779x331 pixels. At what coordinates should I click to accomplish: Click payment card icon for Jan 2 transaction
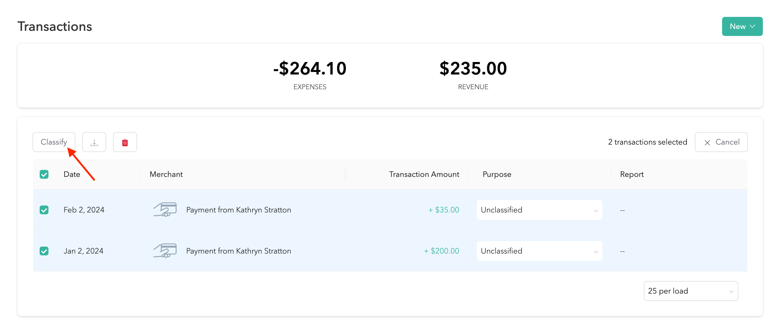pyautogui.click(x=165, y=251)
